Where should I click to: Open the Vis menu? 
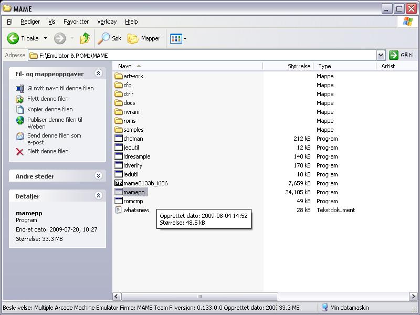pos(51,22)
